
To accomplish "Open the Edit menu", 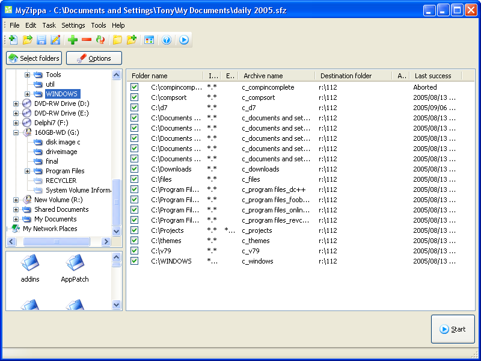I will point(31,25).
